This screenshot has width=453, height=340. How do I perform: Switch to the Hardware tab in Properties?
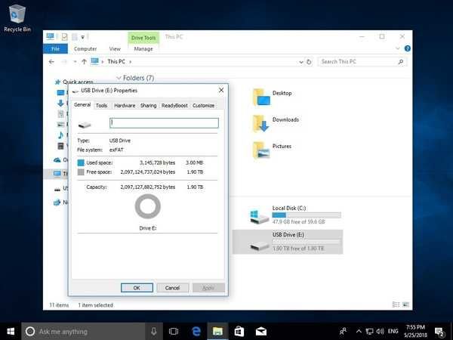[125, 106]
